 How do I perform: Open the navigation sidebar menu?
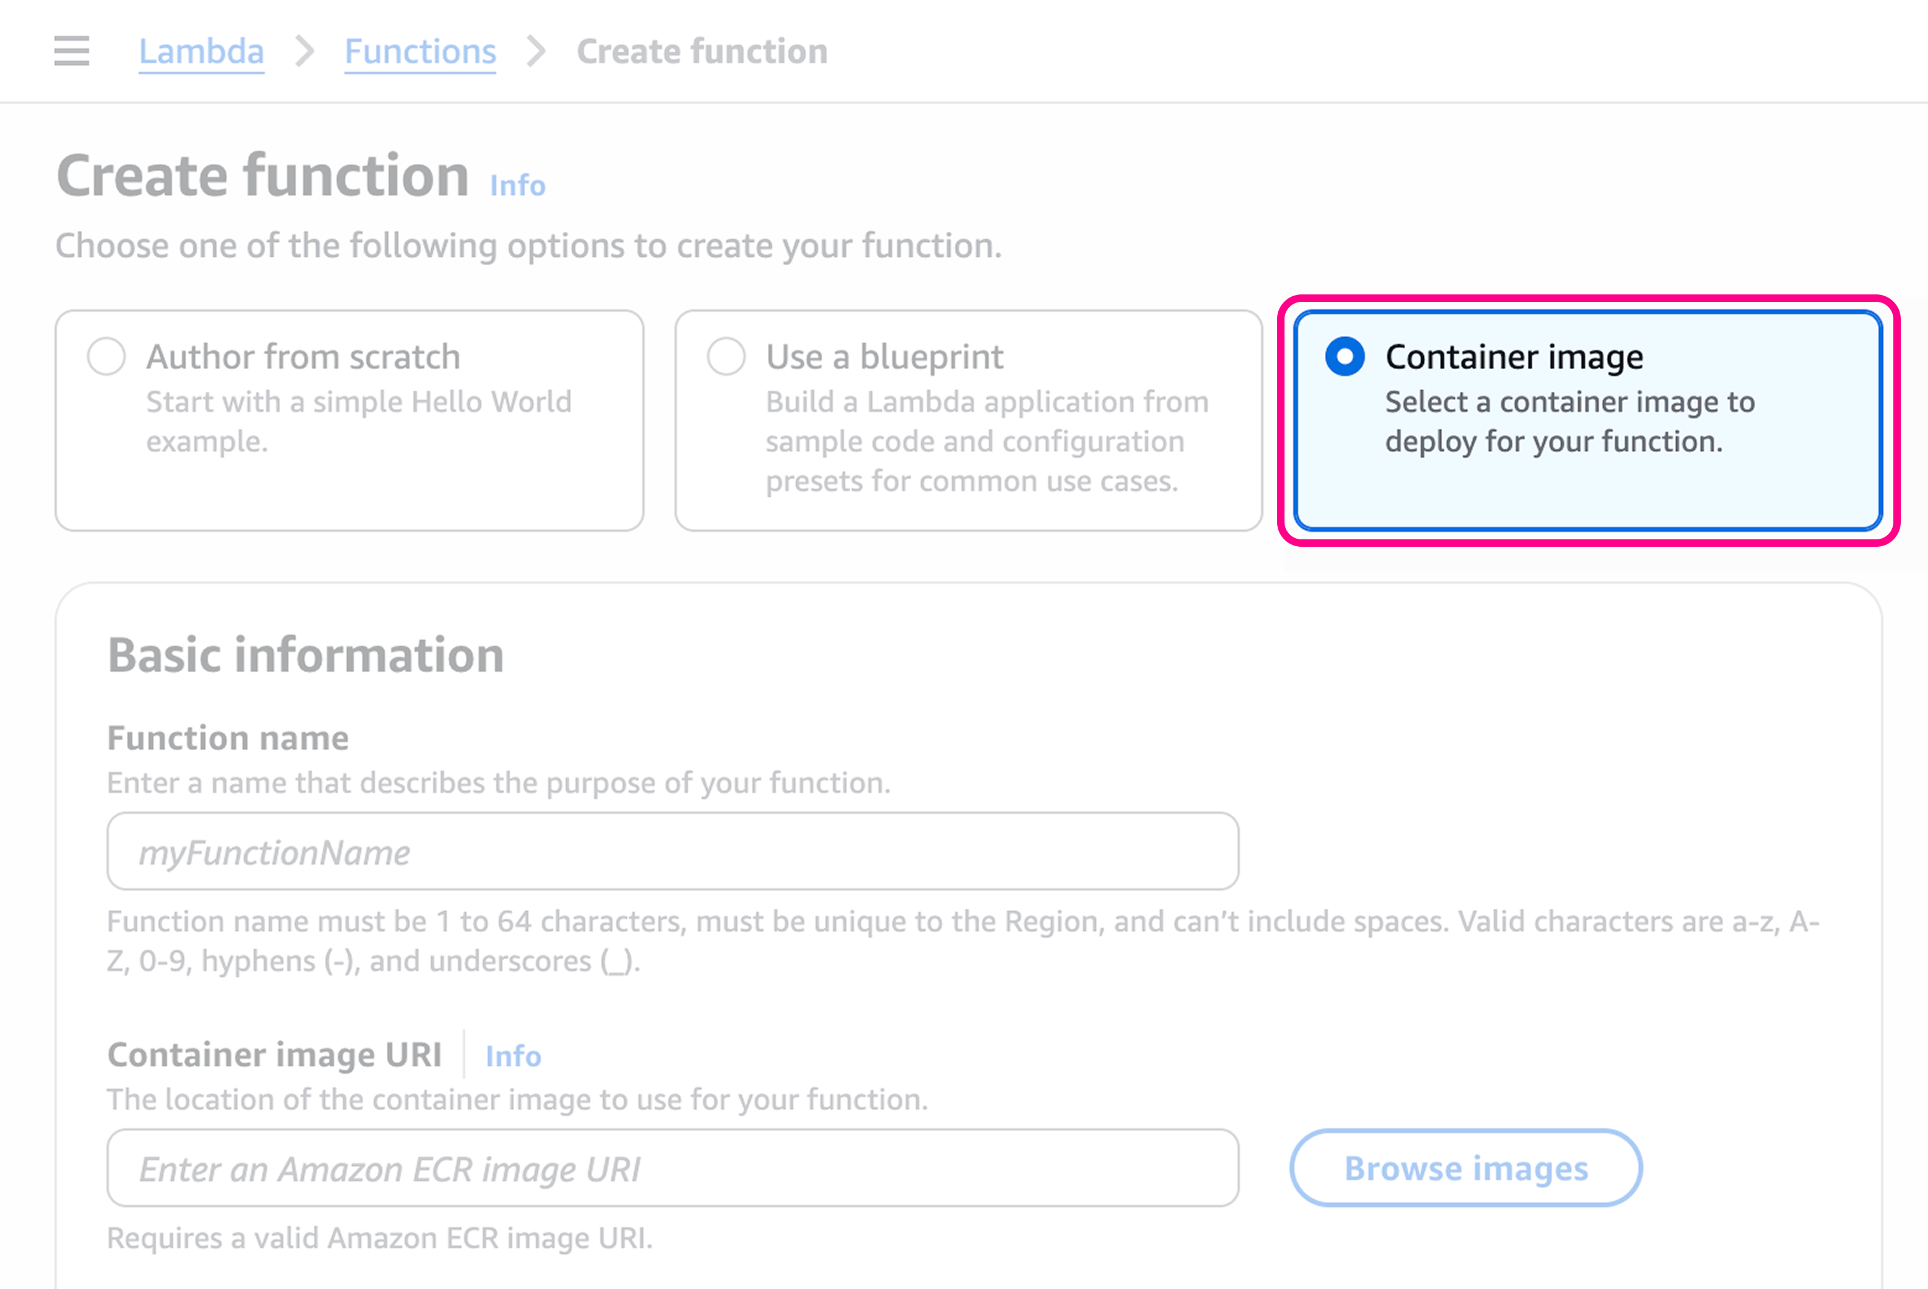pos(71,51)
